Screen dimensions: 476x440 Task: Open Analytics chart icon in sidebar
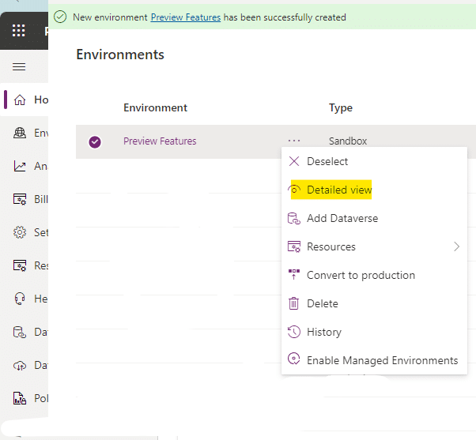click(21, 167)
